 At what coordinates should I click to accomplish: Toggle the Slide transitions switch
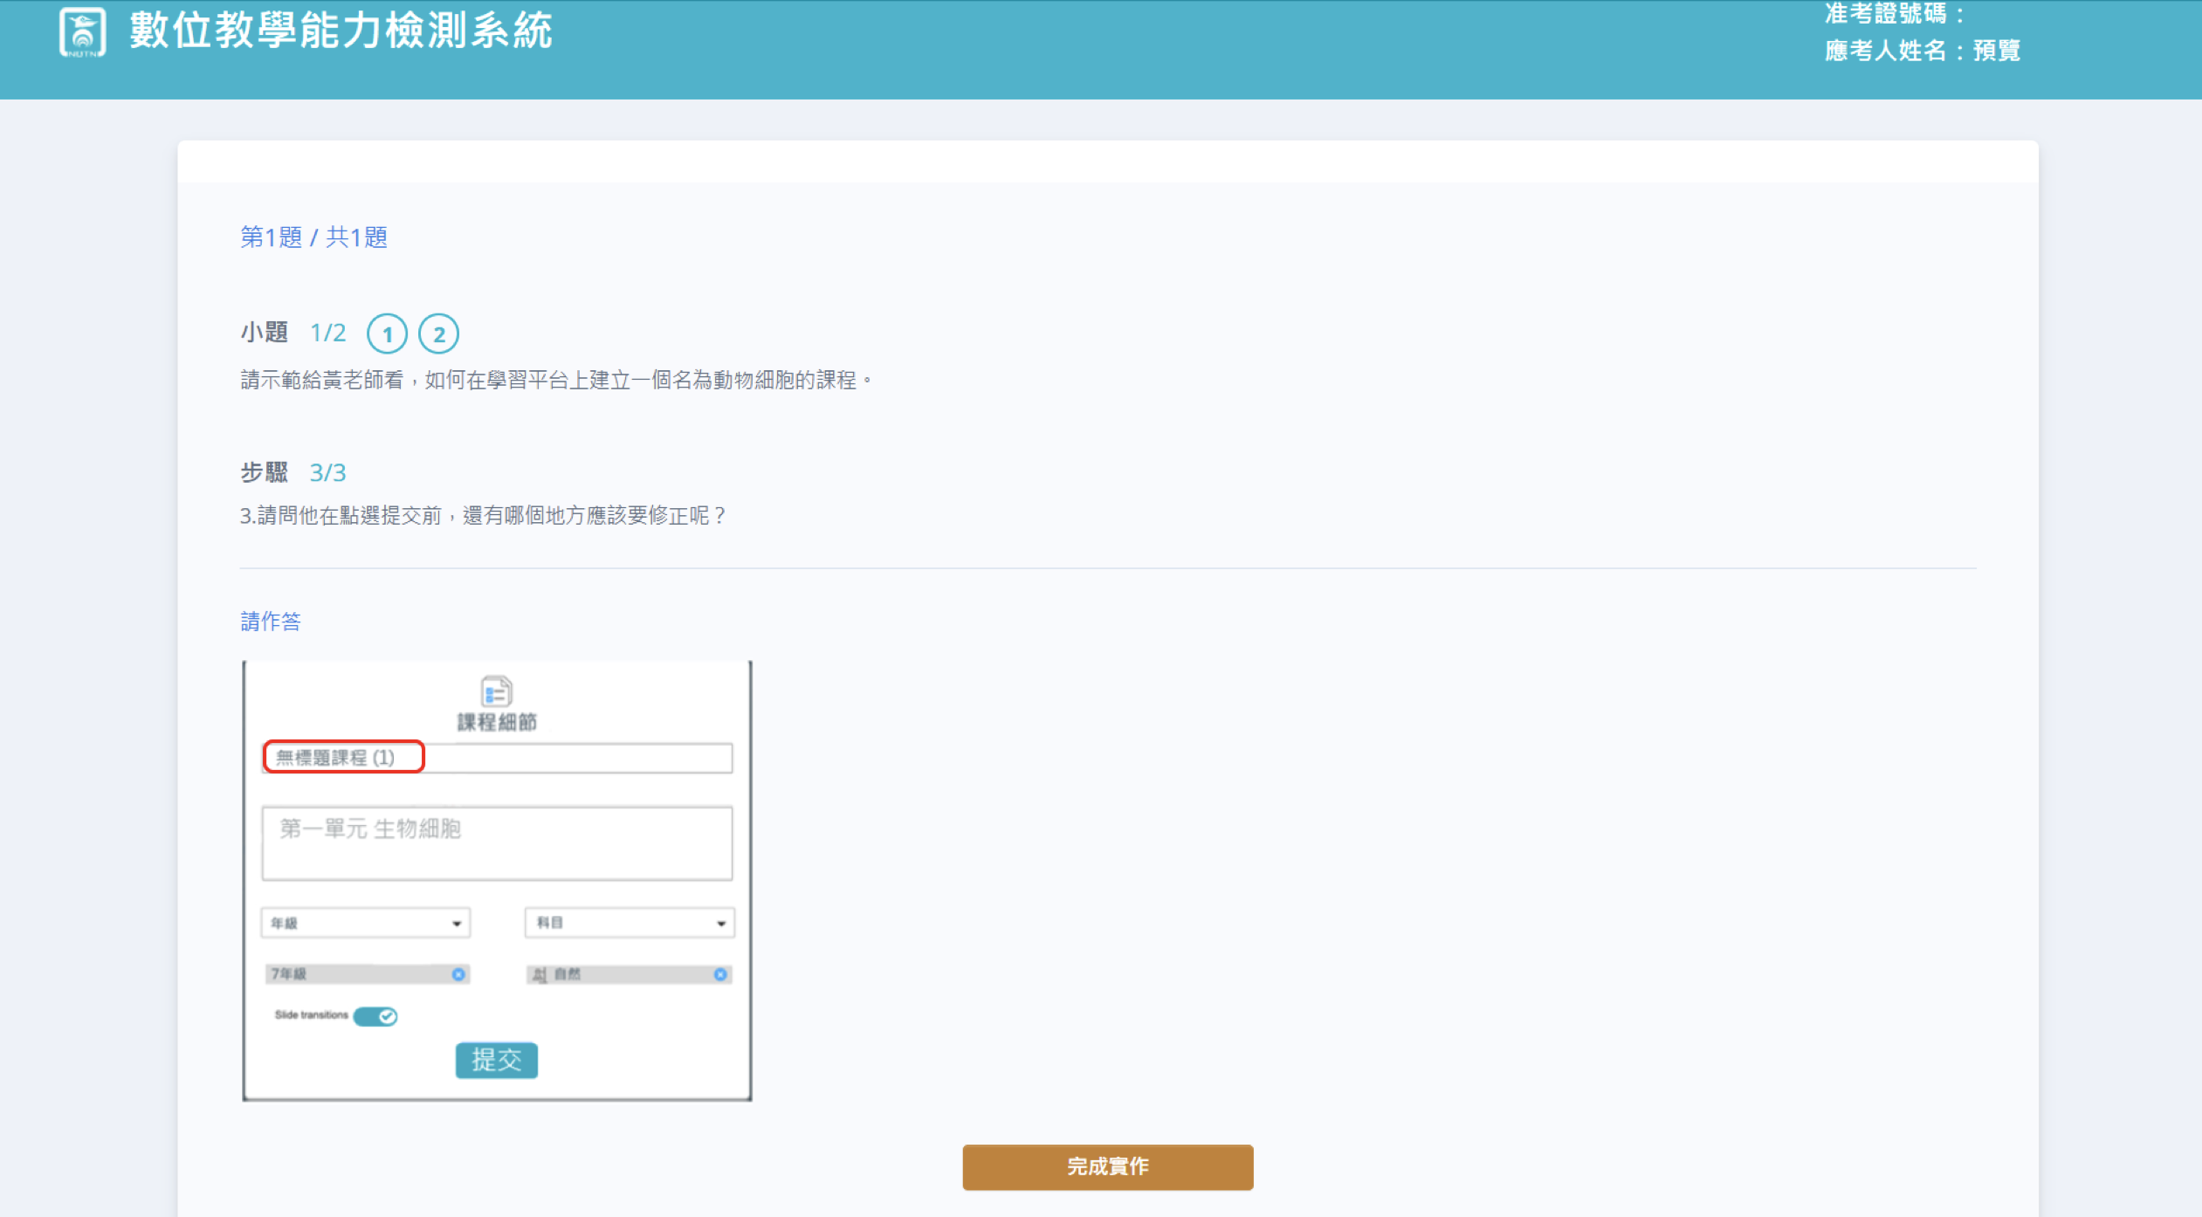(x=376, y=1016)
